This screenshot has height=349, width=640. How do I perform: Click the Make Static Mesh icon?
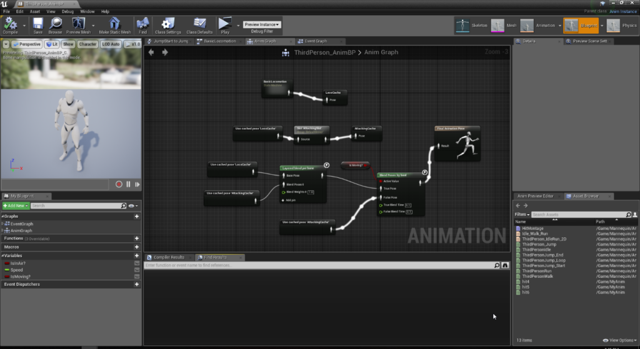click(114, 24)
